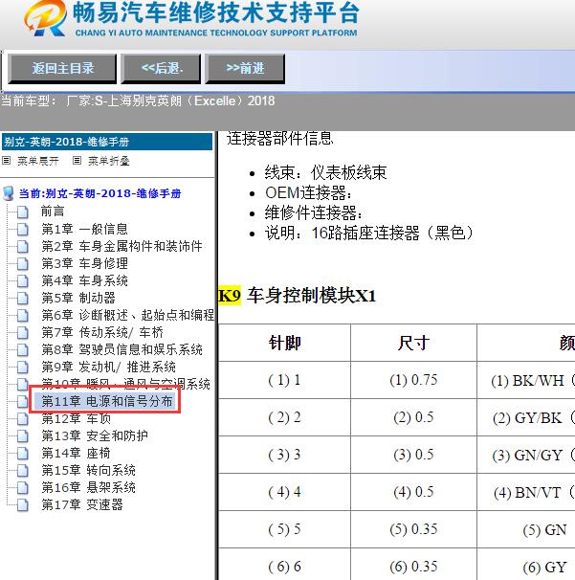The width and height of the screenshot is (575, 580).
Task: Open 第3章 车身修理
Action: tap(84, 263)
